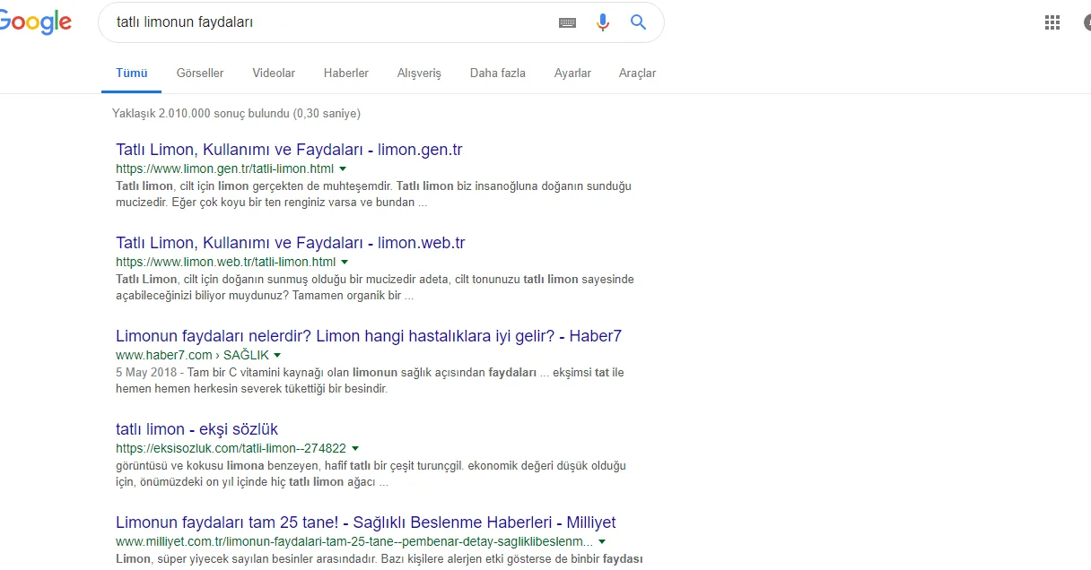Open the Araçlar search tools
Viewport: 1091px width, 570px height.
click(637, 73)
